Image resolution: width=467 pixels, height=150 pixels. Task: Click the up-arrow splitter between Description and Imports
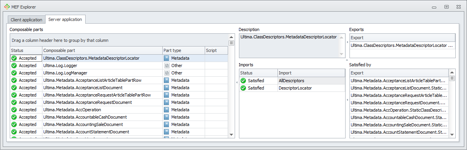tap(347, 60)
